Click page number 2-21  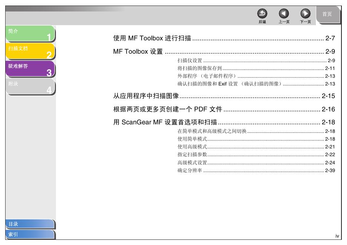coord(330,147)
